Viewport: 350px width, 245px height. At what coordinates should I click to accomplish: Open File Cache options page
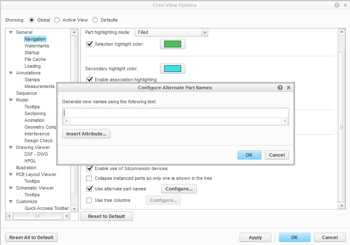point(35,59)
